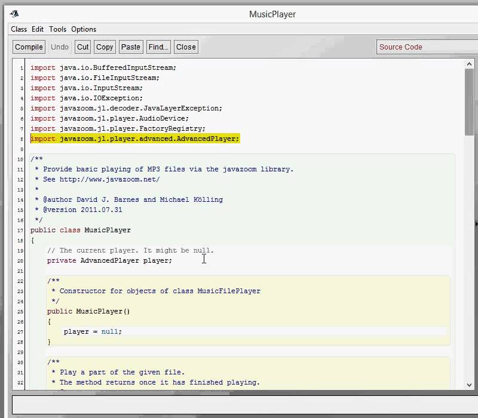This screenshot has width=478, height=418.
Task: Click the FileInputStream import line
Action: [95, 78]
